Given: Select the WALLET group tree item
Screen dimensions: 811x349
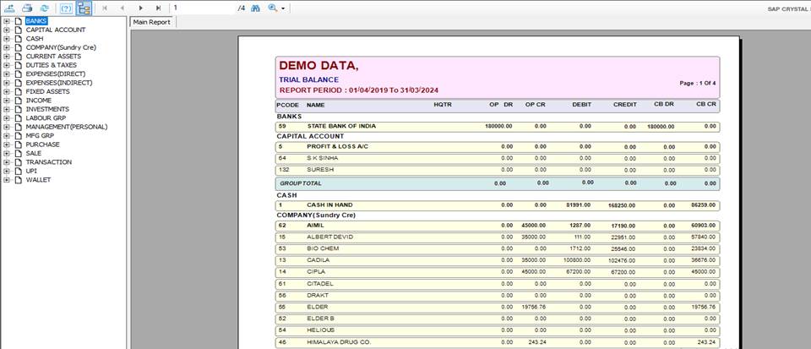Looking at the screenshot, I should (x=38, y=179).
